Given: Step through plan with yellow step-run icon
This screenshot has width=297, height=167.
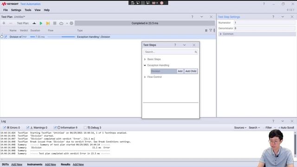Looking at the screenshot, I should pos(48,23).
